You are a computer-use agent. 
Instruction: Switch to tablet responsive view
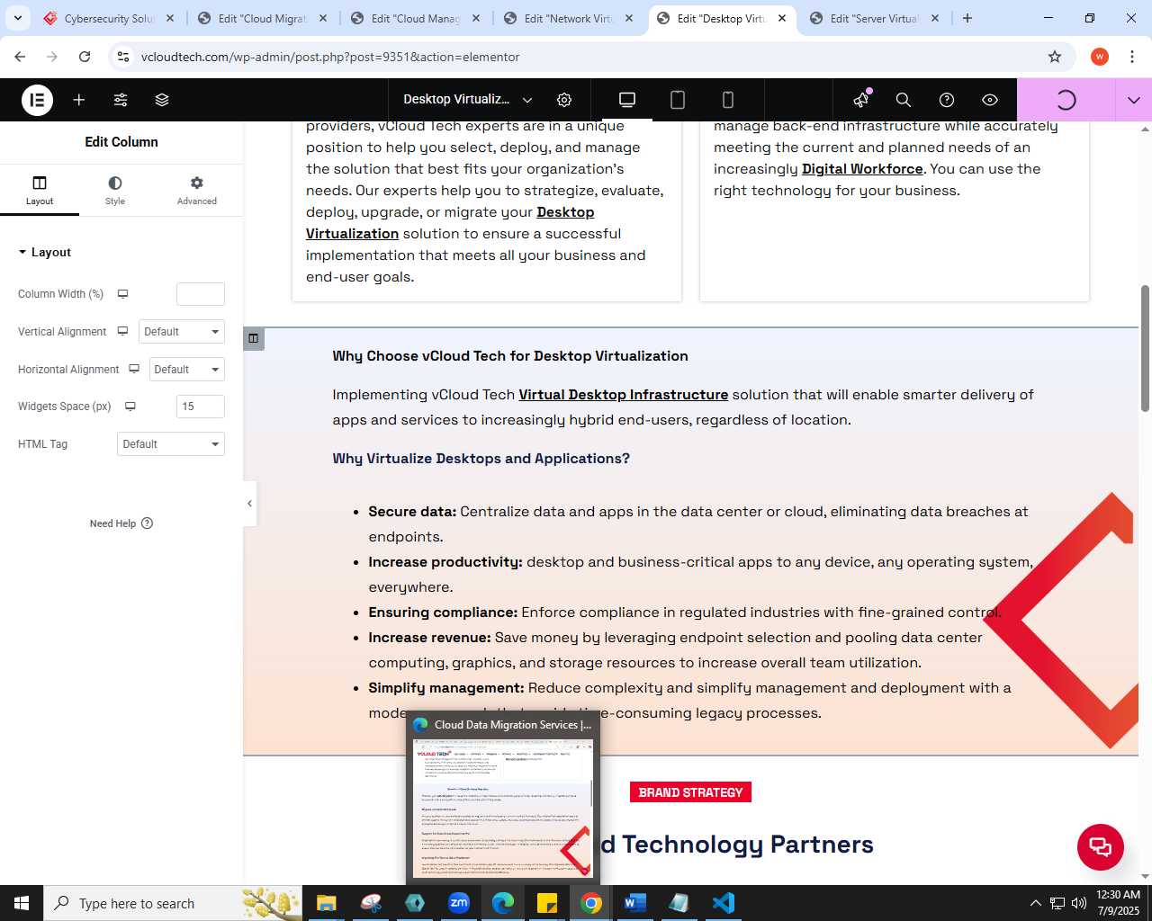coord(678,100)
